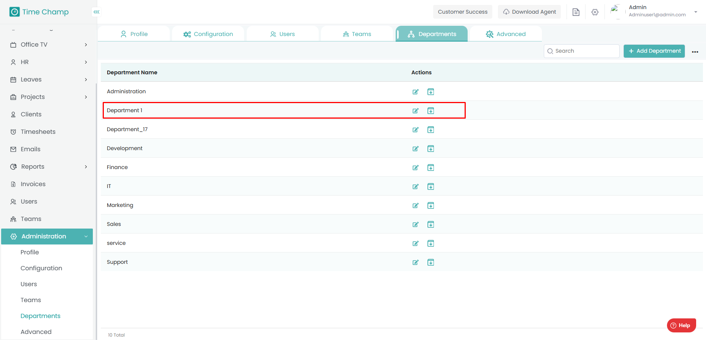Viewport: 706px width, 340px height.
Task: Open Clients in the sidebar
Action: click(x=31, y=114)
